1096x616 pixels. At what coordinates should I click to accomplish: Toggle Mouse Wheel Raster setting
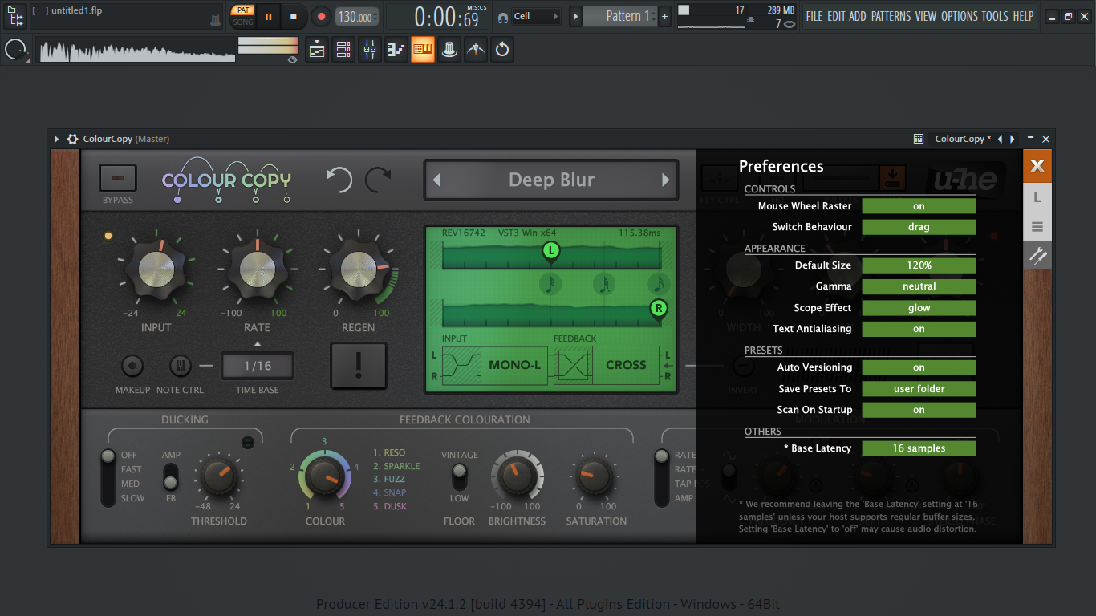(x=919, y=206)
